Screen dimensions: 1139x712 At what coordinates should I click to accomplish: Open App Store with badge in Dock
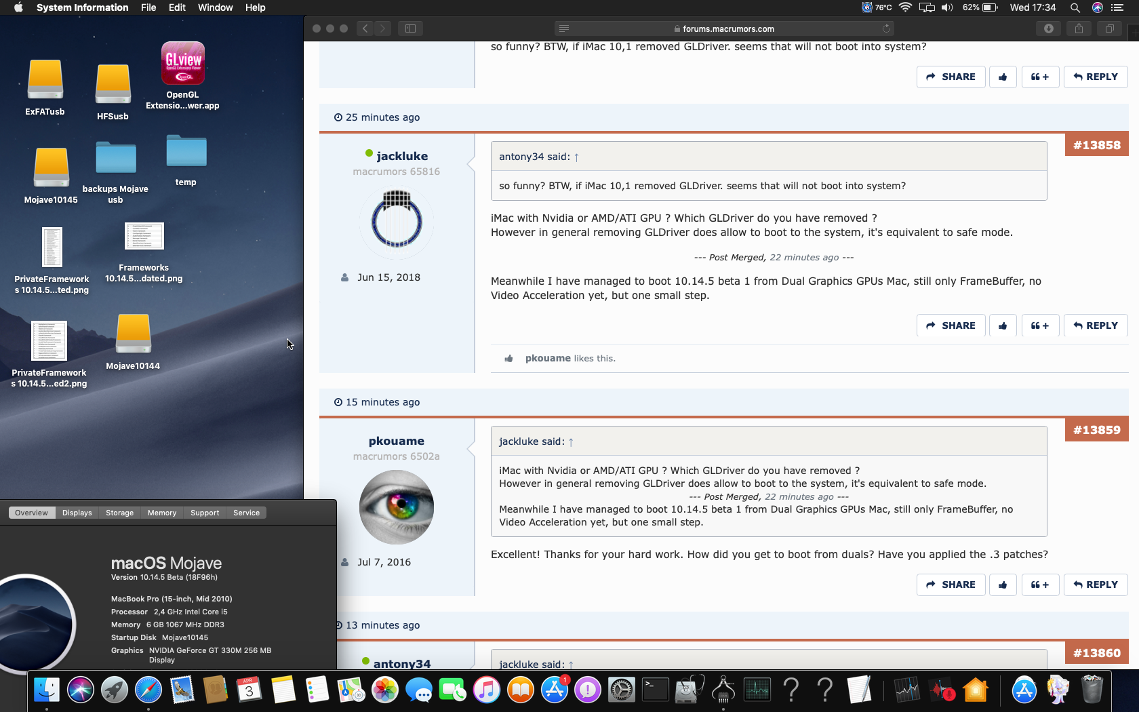(x=555, y=690)
